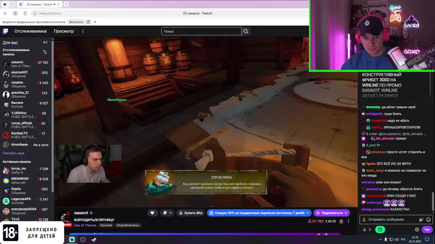The width and height of the screenshot is (435, 244).
Task: Click the browser address bar www.twitch.tv
Action: coord(50,13)
